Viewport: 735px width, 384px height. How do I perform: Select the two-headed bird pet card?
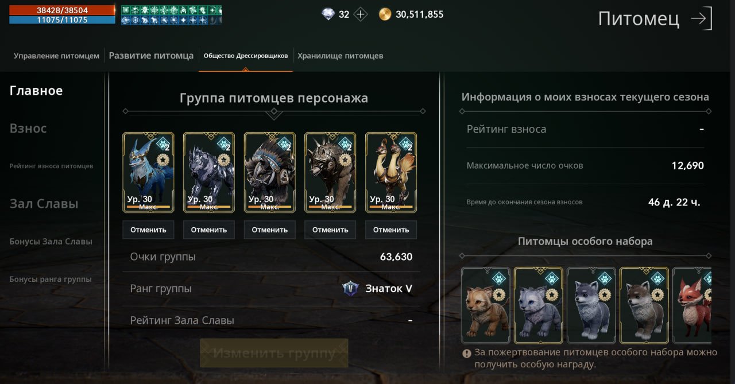[x=391, y=173]
